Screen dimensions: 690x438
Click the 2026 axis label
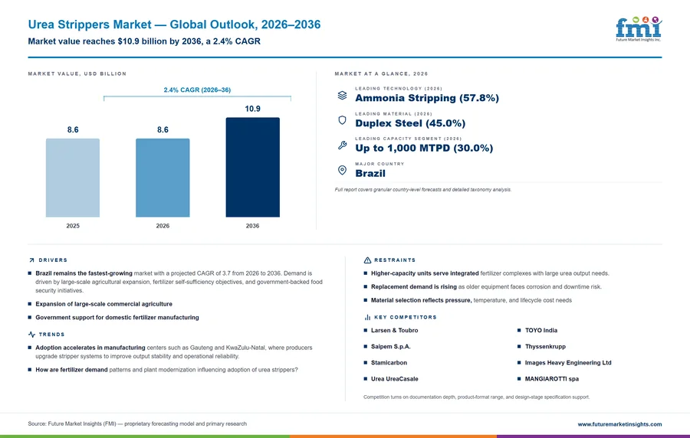(x=163, y=226)
